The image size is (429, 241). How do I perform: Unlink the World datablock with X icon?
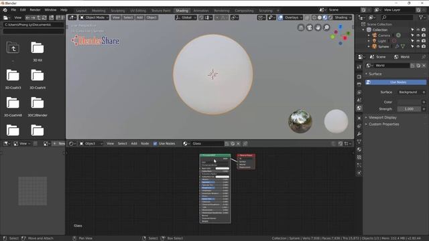424,66
